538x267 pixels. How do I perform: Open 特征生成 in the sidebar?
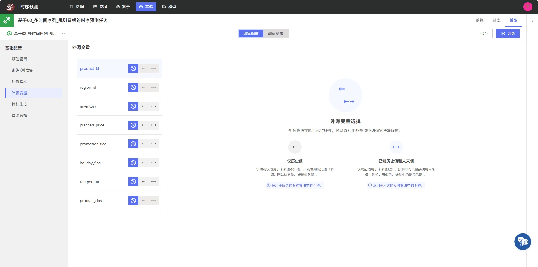[x=34, y=104]
